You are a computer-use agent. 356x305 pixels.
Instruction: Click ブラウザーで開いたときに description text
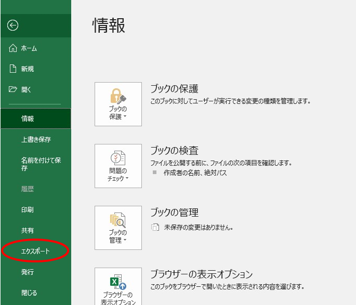[x=227, y=287]
